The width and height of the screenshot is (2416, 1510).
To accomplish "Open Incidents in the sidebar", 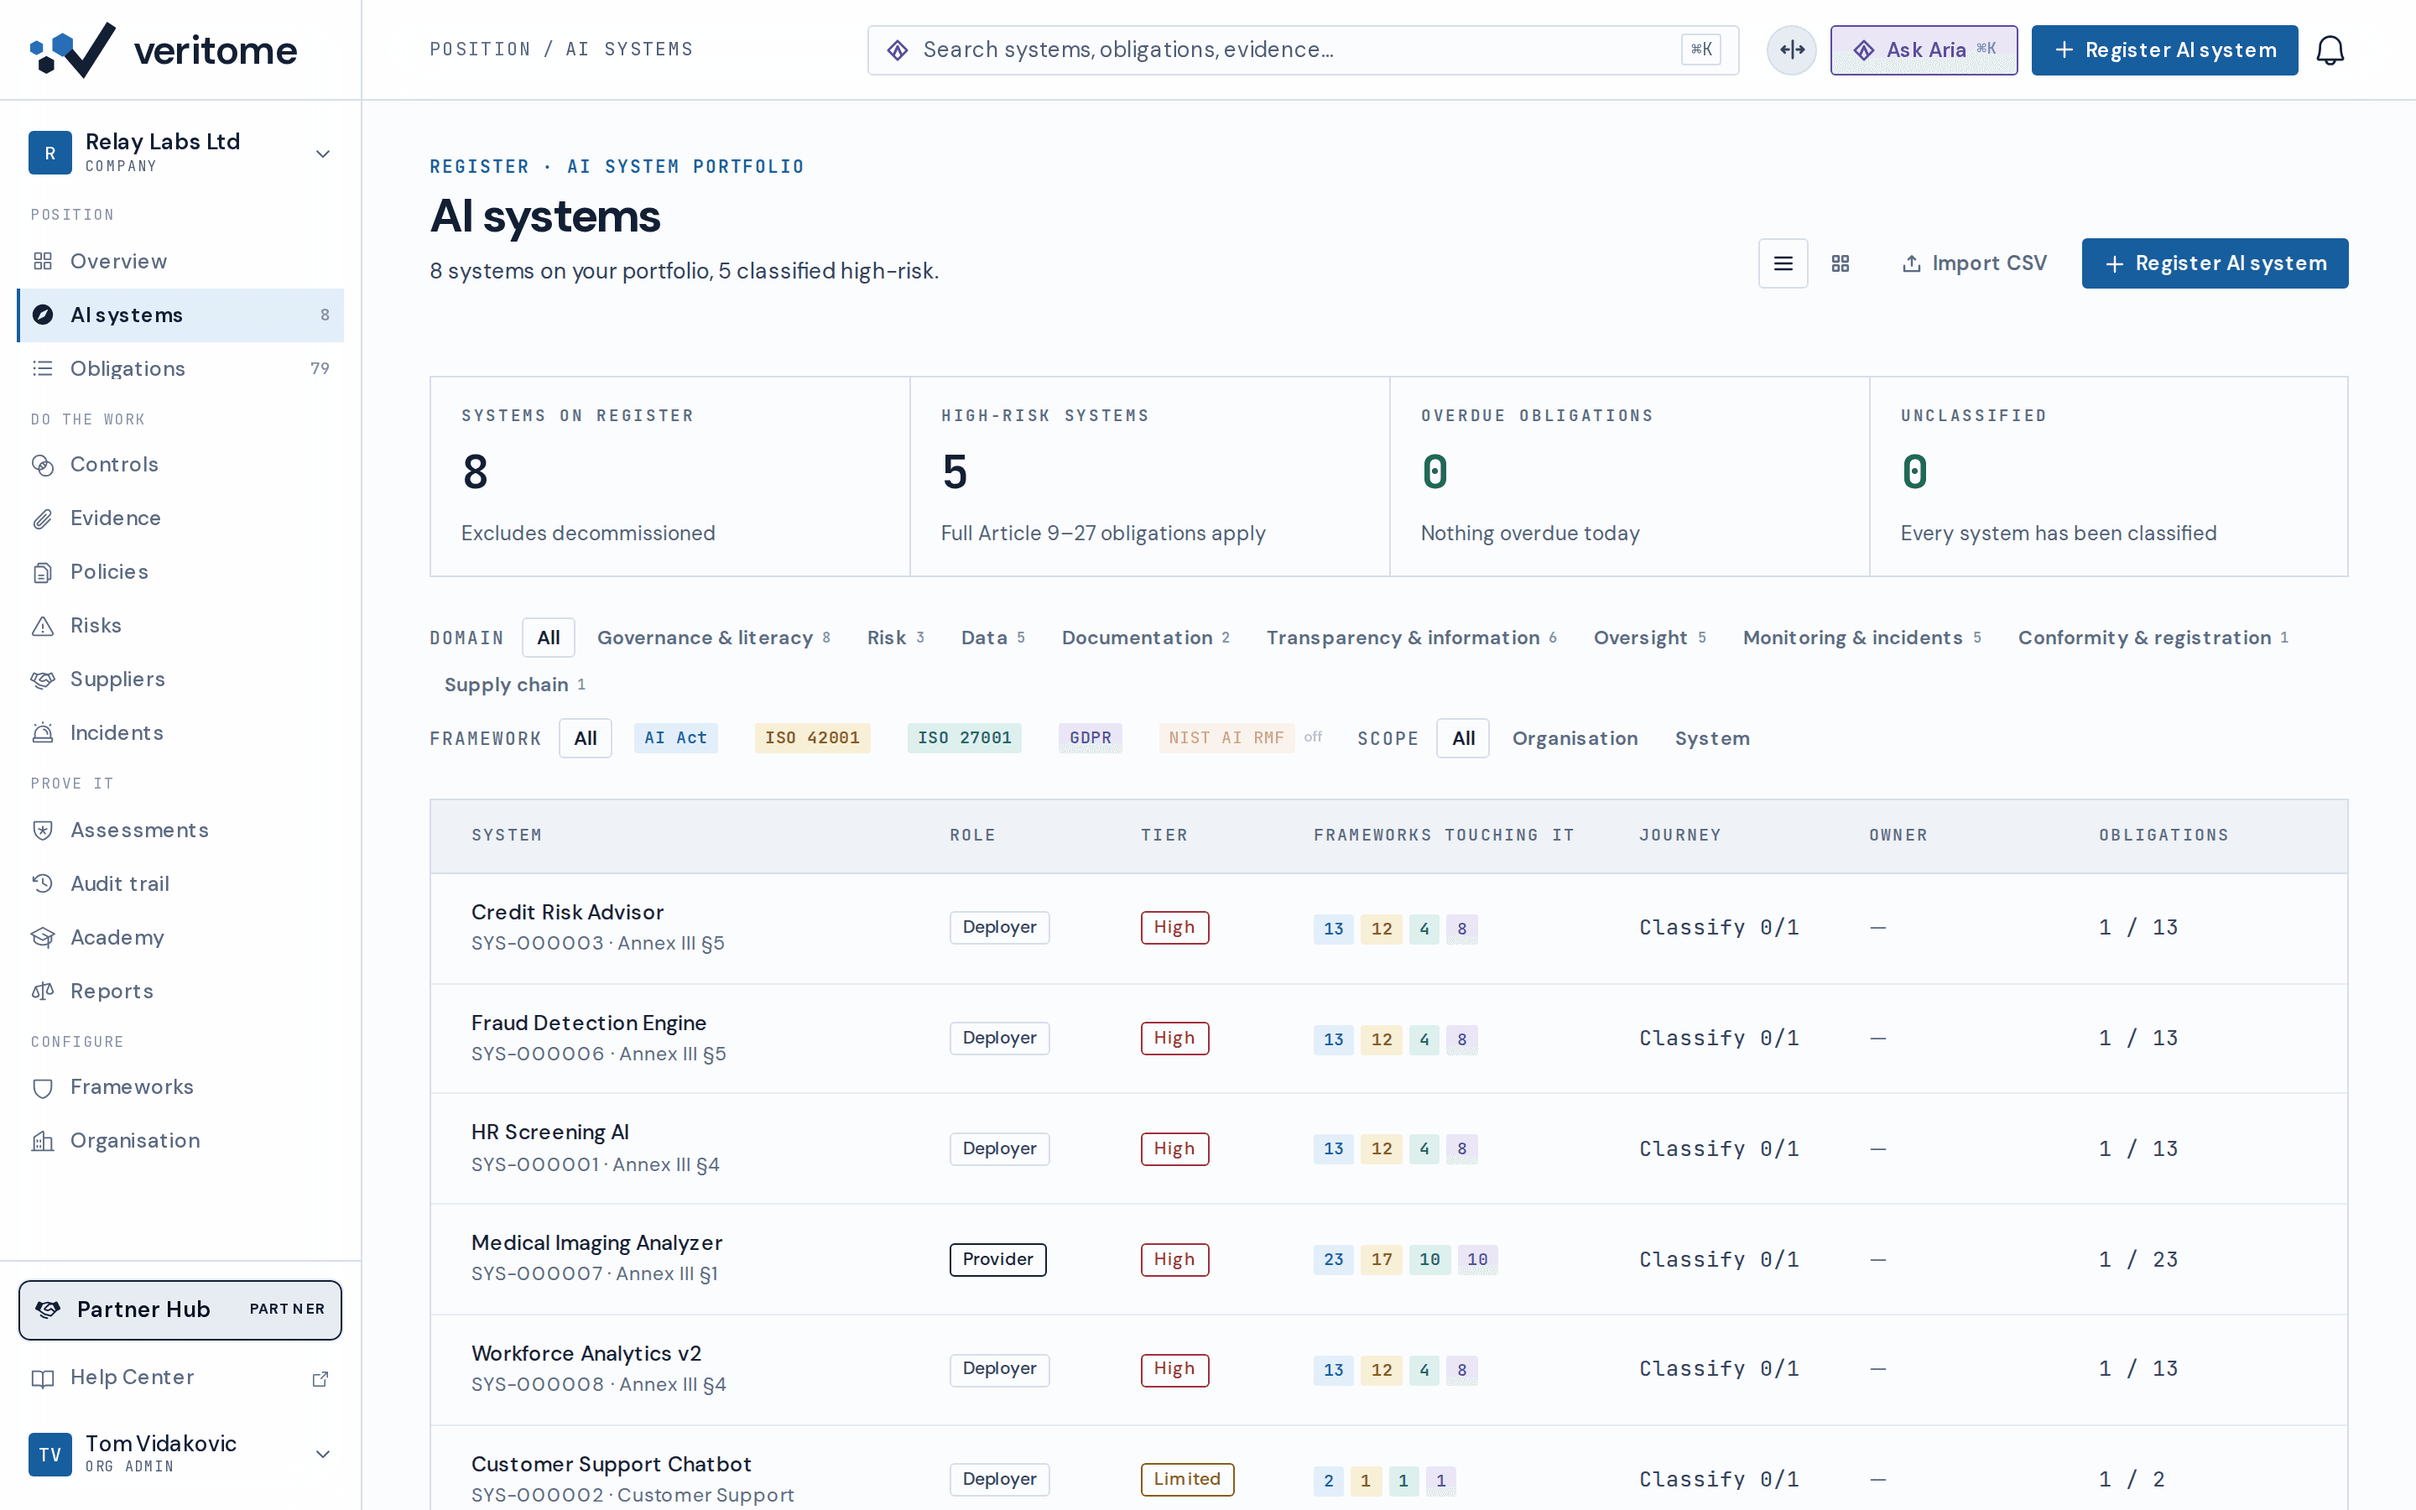I will coord(180,733).
